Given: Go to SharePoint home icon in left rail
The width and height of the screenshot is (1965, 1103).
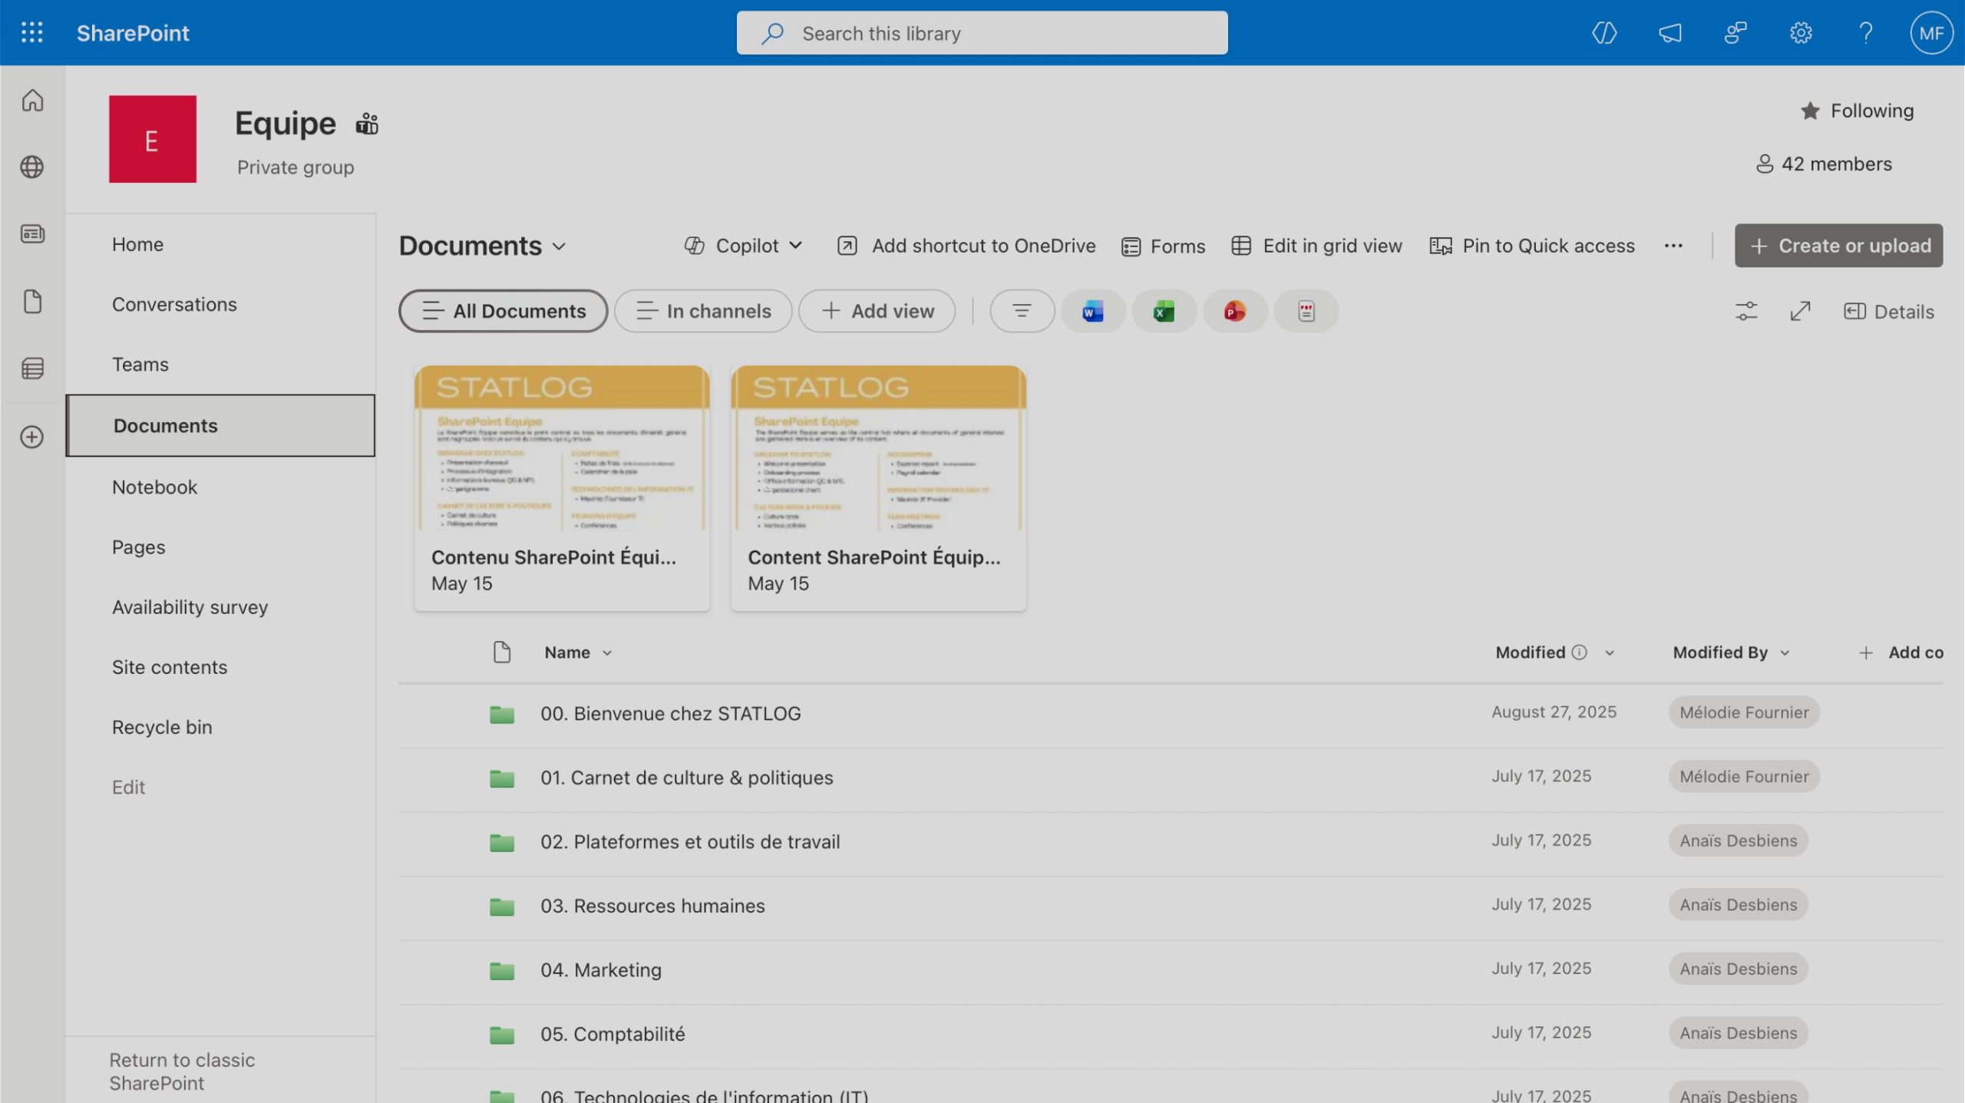Looking at the screenshot, I should click(32, 101).
